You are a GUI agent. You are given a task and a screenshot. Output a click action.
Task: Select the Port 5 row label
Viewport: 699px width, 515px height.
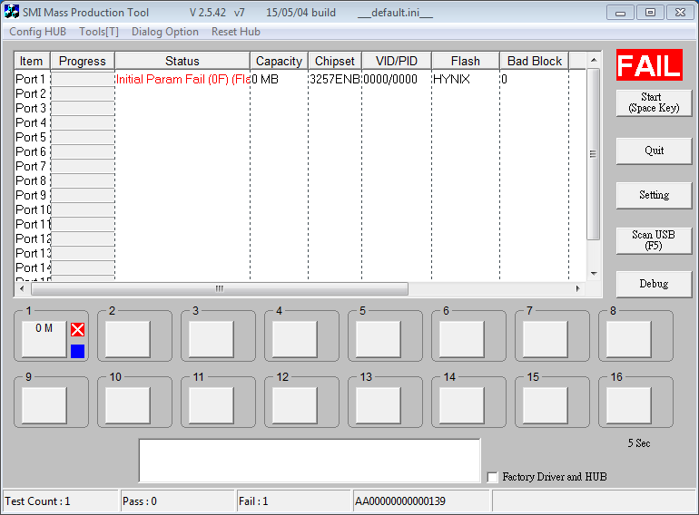pos(30,138)
